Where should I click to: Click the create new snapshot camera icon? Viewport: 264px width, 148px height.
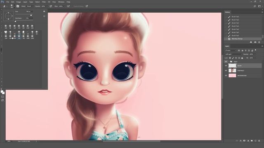[255, 42]
